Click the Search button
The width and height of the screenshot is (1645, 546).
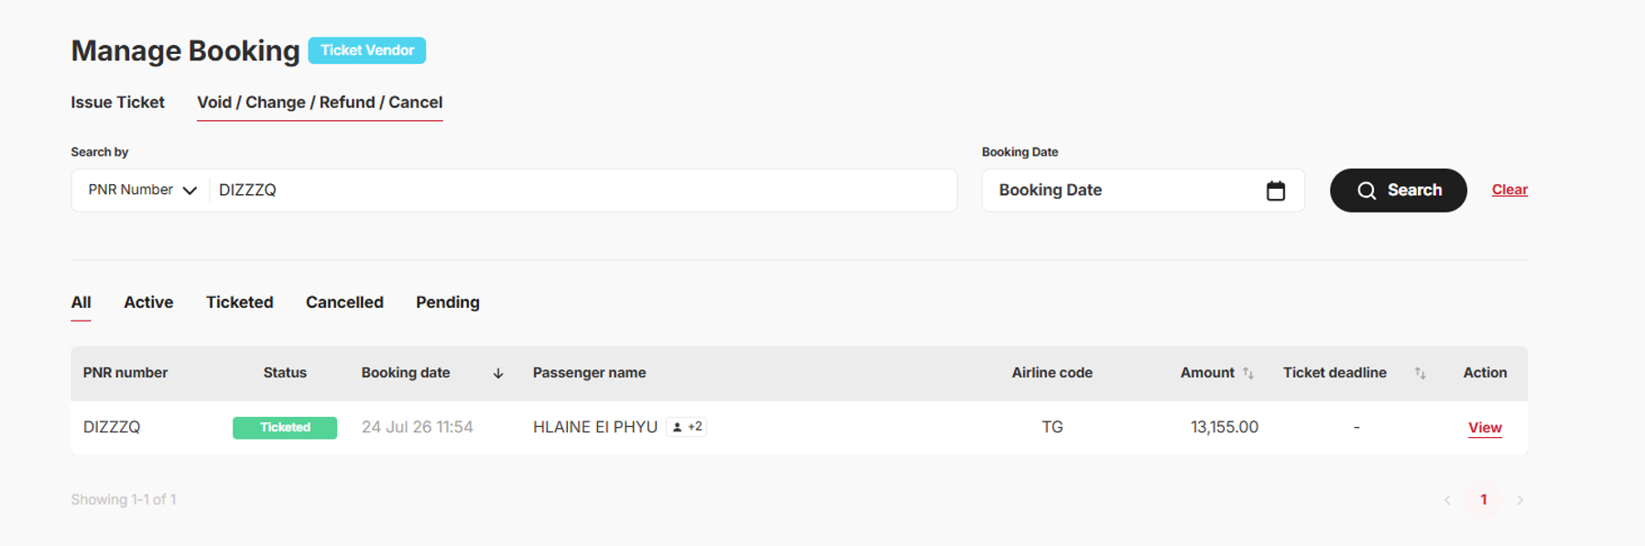click(1398, 191)
